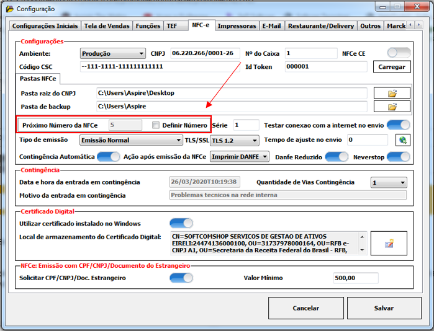The image size is (434, 331).
Task: Turn off Contingência Automática switch
Action: point(108,157)
